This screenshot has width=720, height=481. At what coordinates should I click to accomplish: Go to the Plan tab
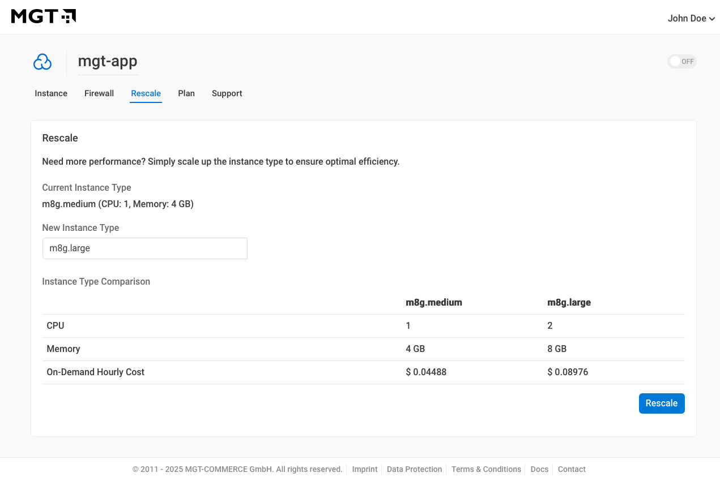point(186,94)
